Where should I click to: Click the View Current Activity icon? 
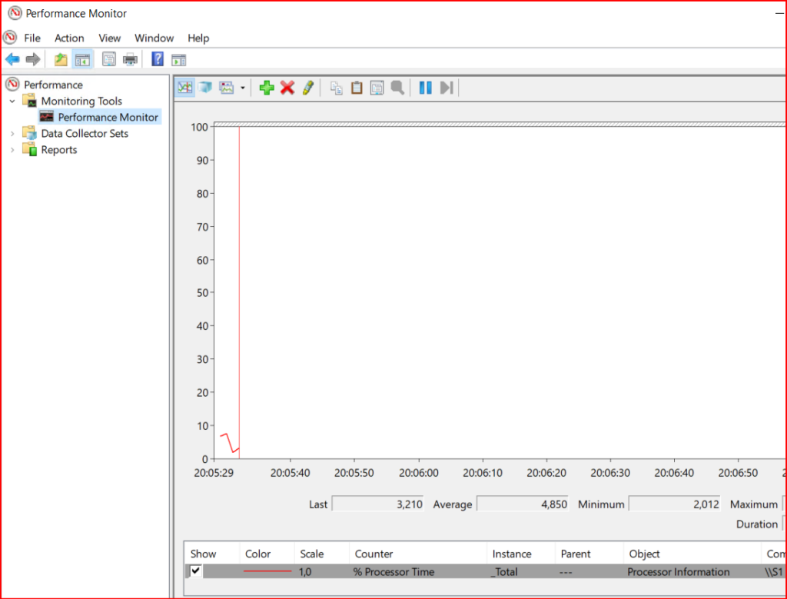tap(185, 88)
